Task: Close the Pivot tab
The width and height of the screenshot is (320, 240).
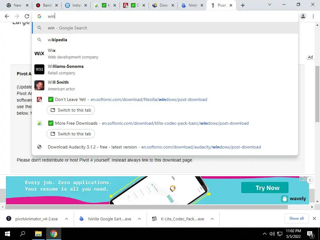Action: [x=231, y=5]
